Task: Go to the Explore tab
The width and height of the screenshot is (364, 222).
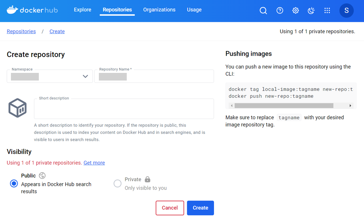Action: click(82, 10)
